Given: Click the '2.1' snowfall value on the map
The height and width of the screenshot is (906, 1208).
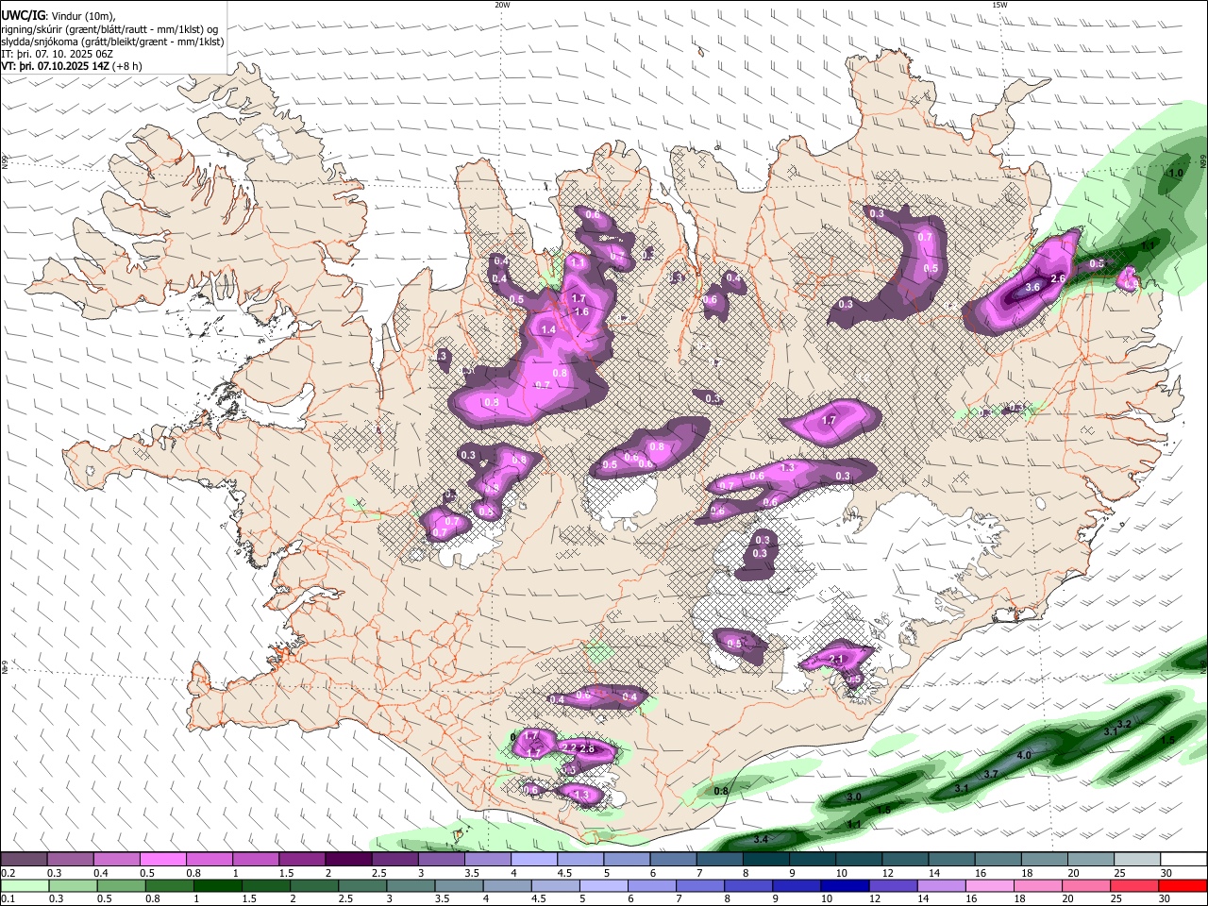Looking at the screenshot, I should click(836, 659).
